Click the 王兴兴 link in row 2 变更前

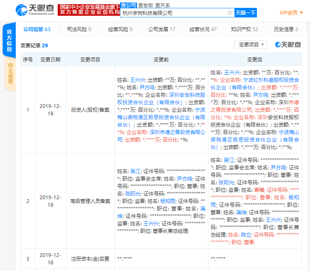coord(151,224)
